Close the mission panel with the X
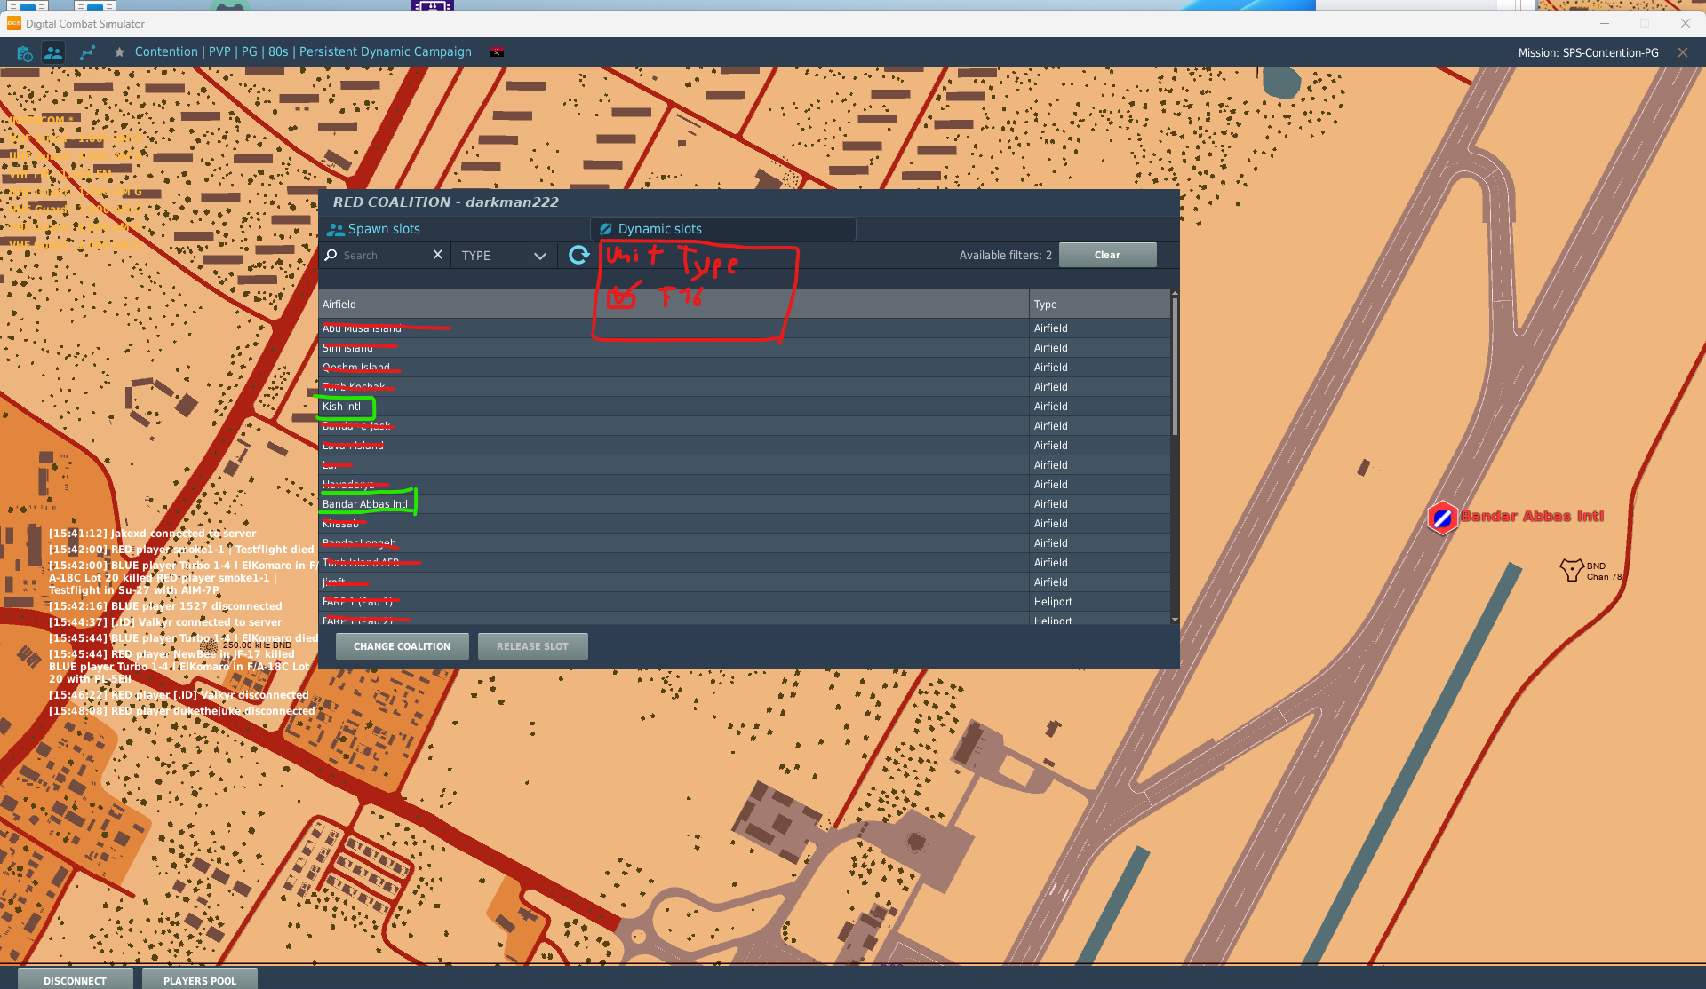 click(1682, 52)
